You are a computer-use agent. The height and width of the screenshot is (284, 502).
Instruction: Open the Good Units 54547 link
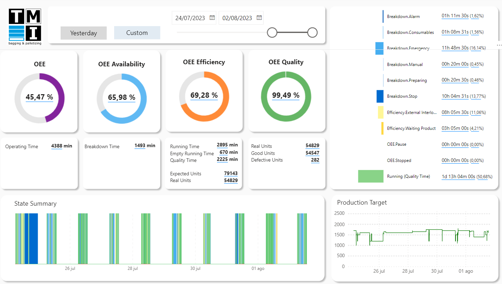pyautogui.click(x=313, y=153)
